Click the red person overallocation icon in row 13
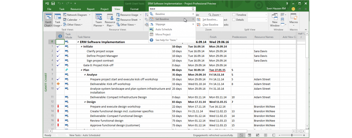The width and height of the screenshot is (352, 138). tap(58, 107)
